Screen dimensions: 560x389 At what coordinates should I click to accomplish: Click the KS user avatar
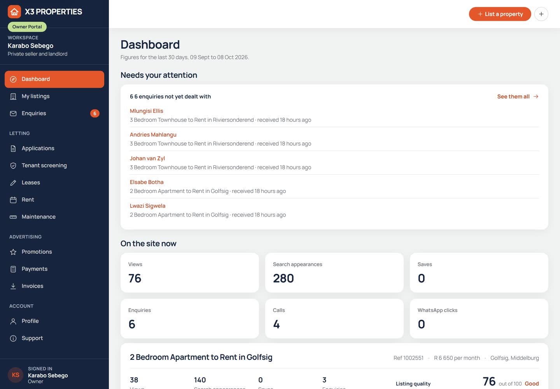click(16, 375)
